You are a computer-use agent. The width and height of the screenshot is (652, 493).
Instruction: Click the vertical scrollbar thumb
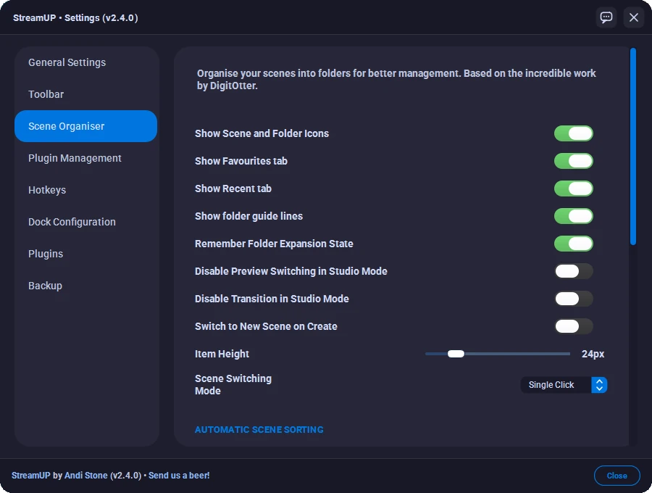633,146
